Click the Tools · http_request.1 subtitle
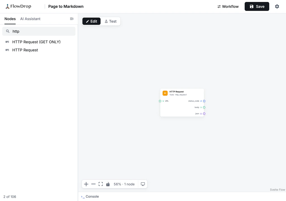The width and height of the screenshot is (286, 201). 178,95
